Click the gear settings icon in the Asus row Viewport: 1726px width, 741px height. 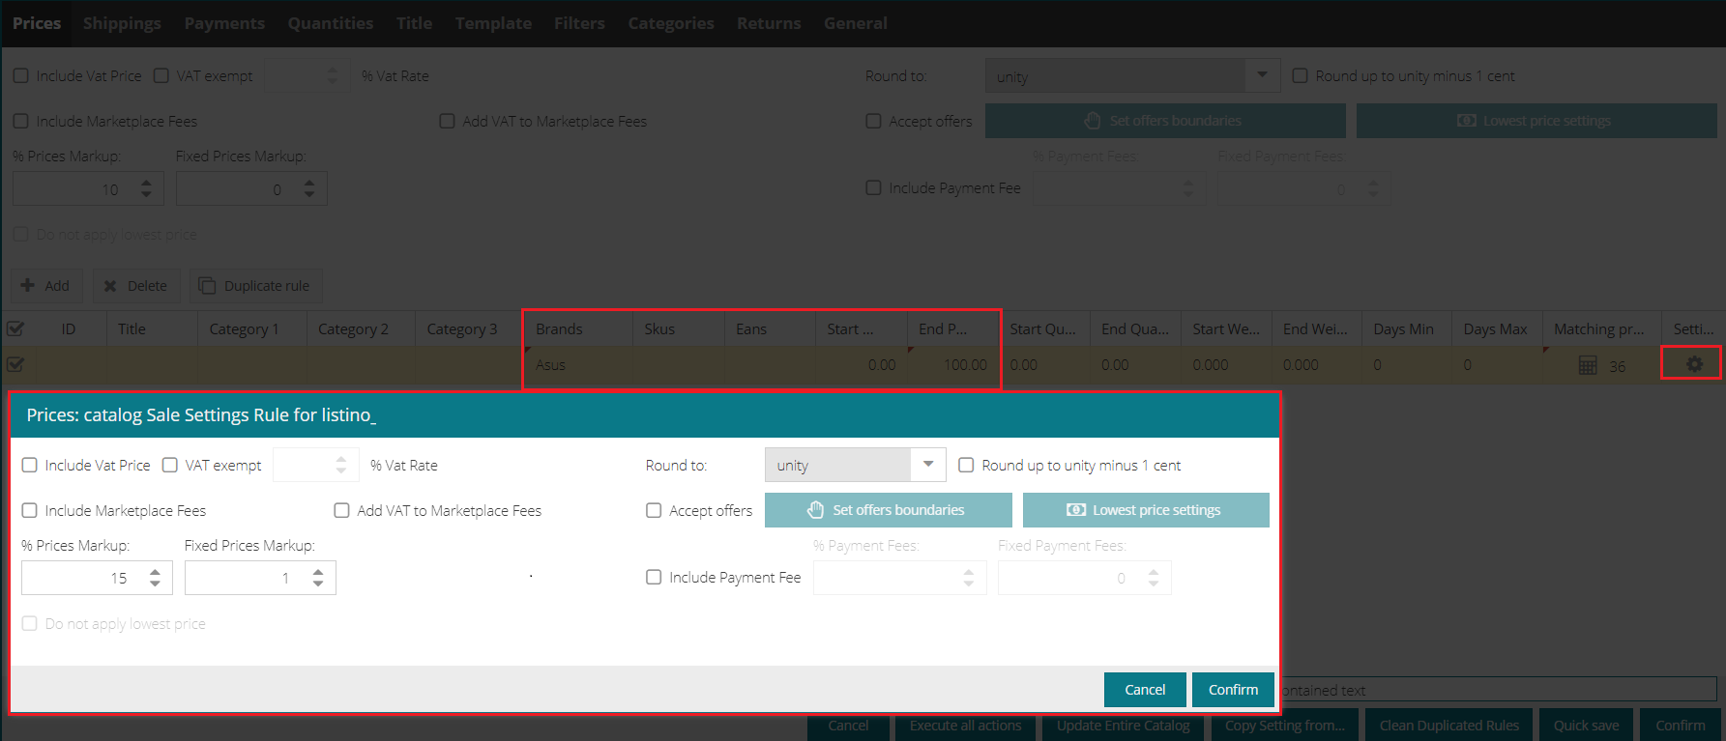tap(1693, 364)
